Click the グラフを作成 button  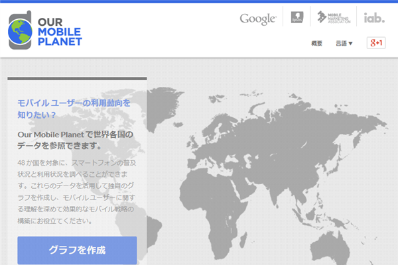pyautogui.click(x=77, y=250)
